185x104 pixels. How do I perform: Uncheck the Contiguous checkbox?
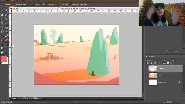pyautogui.click(x=69, y=5)
